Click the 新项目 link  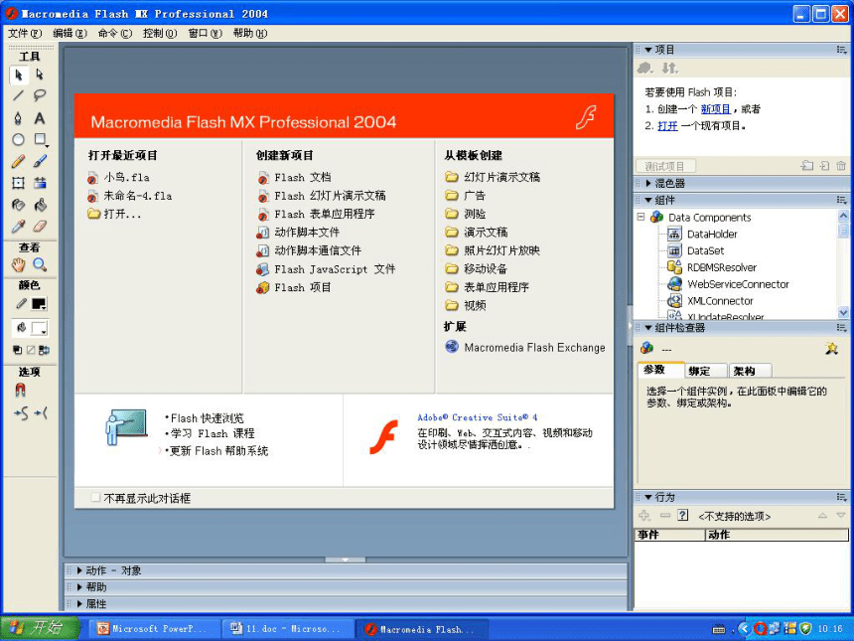[715, 109]
